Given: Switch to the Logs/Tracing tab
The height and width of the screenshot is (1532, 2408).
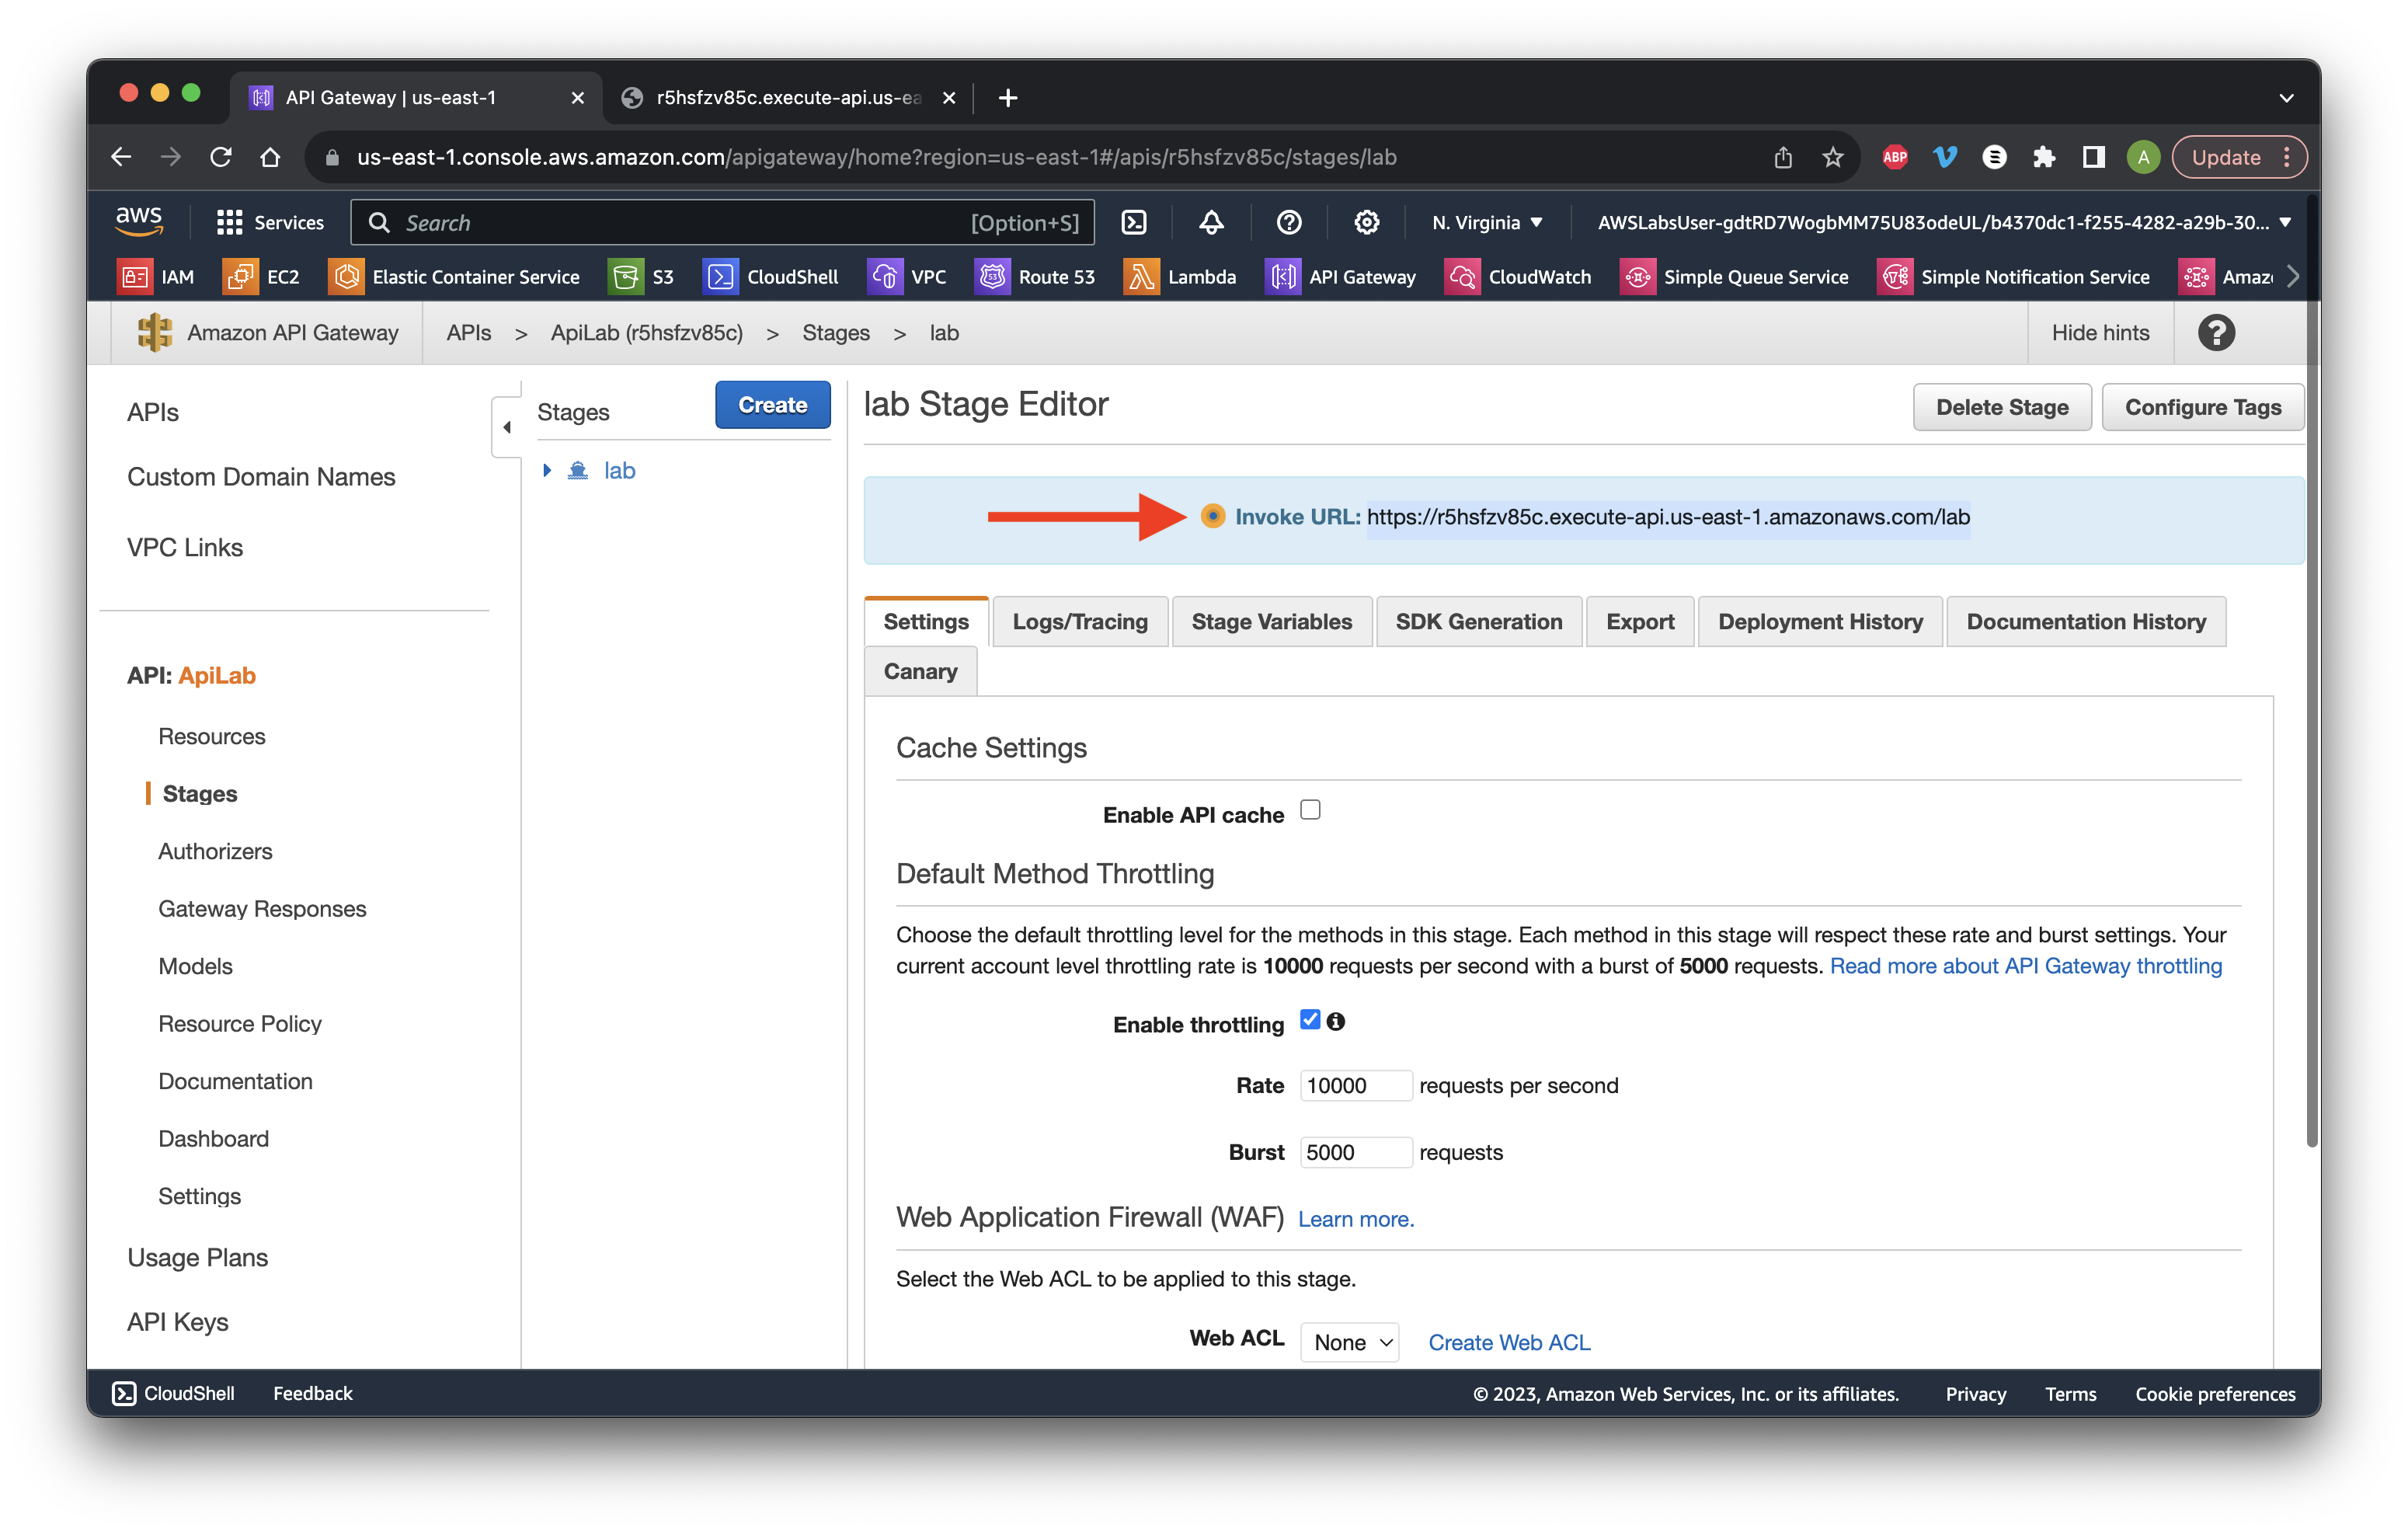Looking at the screenshot, I should [x=1080, y=621].
